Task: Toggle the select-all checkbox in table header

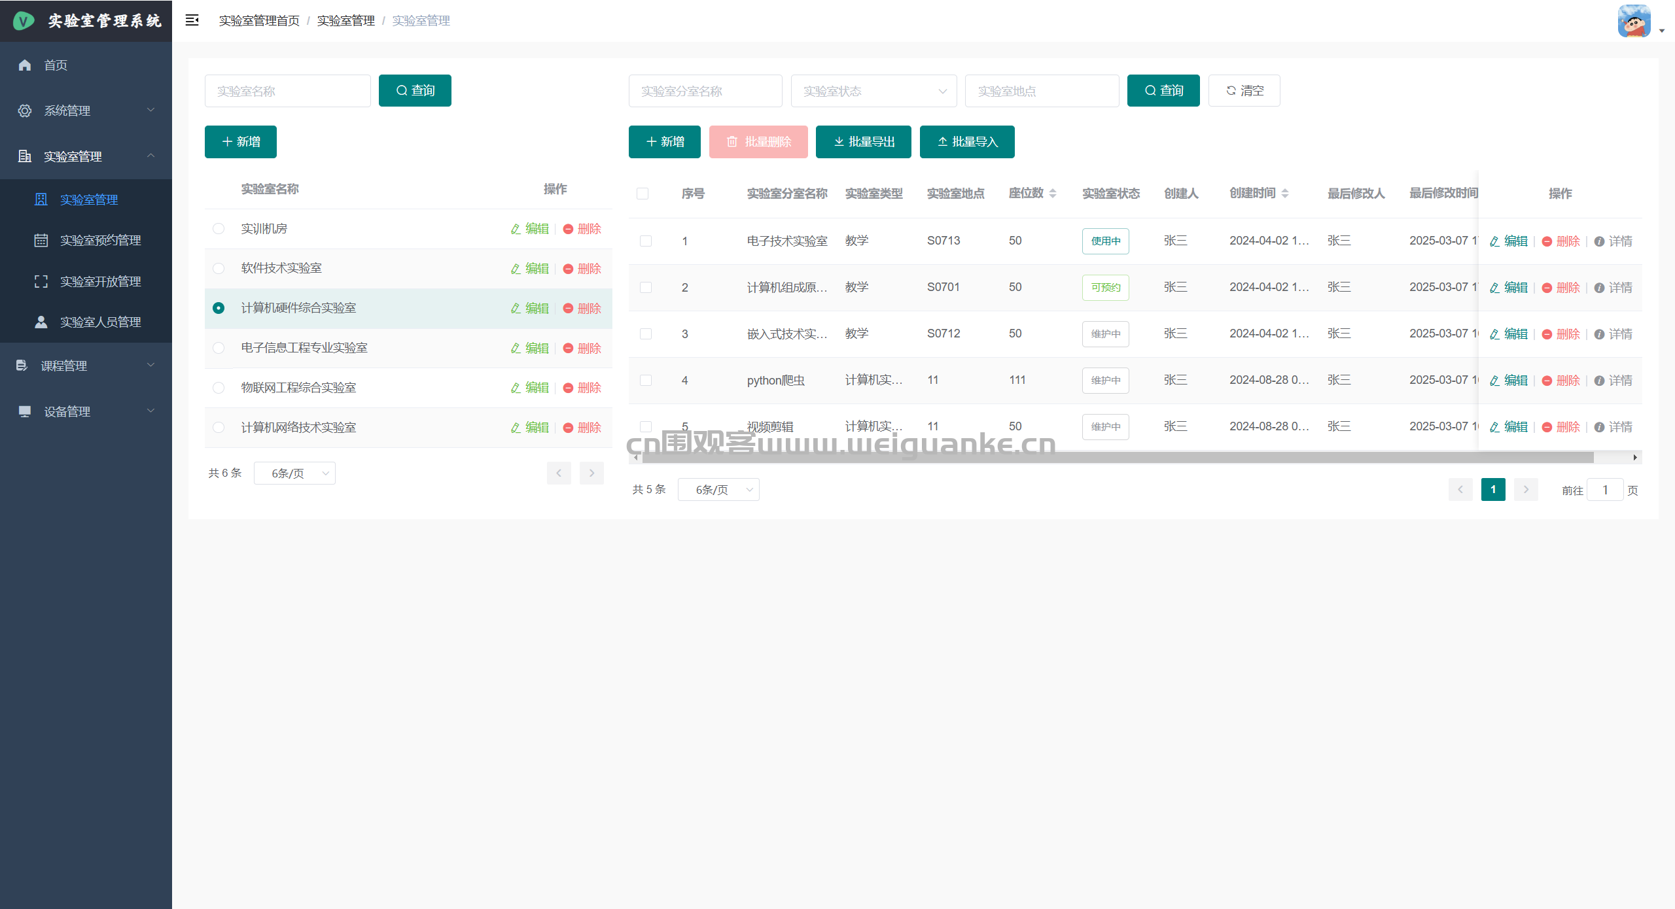Action: tap(643, 194)
